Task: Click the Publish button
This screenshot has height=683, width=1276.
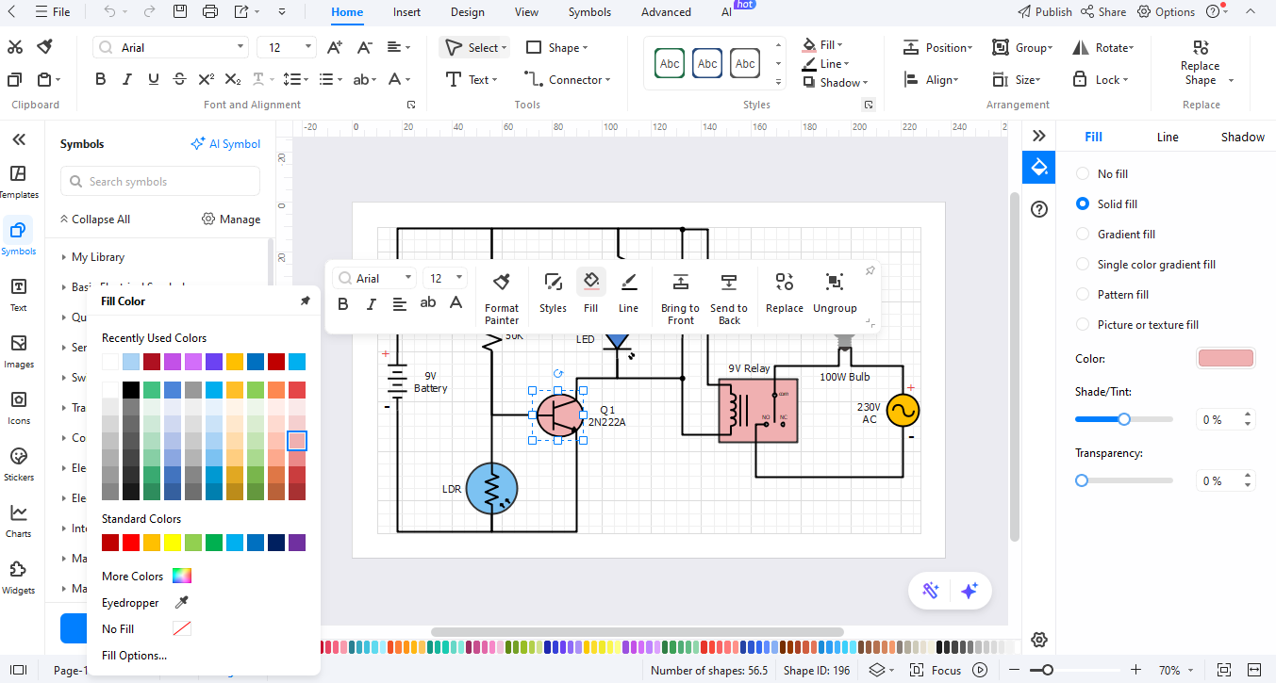Action: [x=1045, y=12]
